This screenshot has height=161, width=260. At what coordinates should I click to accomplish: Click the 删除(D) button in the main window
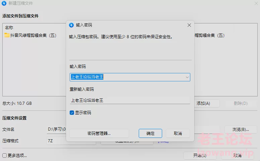241,103
